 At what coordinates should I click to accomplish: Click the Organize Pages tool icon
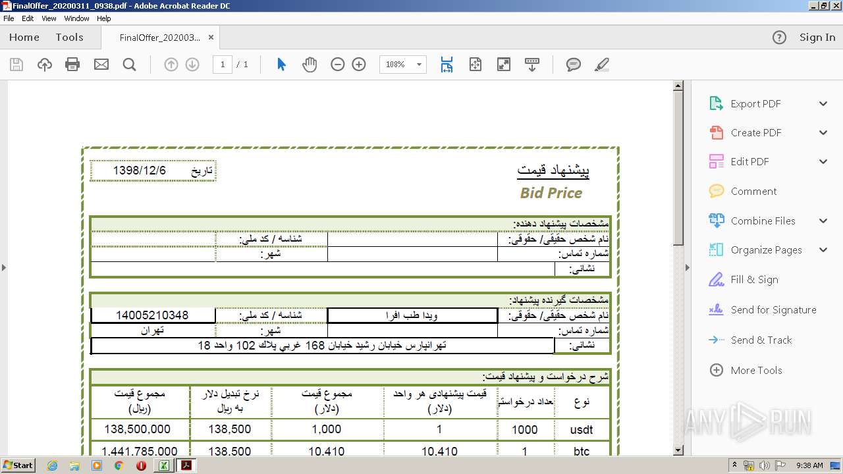pyautogui.click(x=716, y=250)
